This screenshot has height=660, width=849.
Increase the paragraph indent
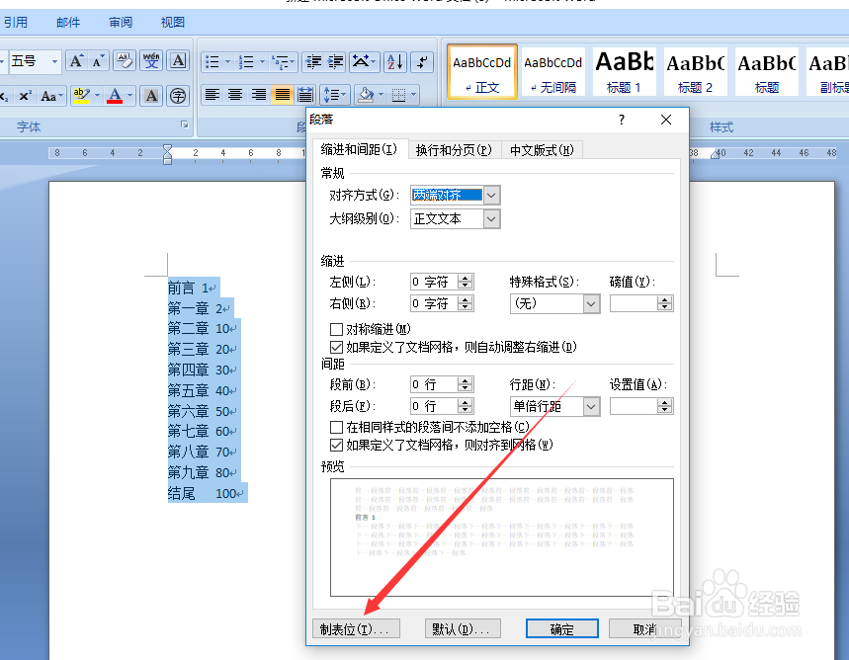point(335,62)
